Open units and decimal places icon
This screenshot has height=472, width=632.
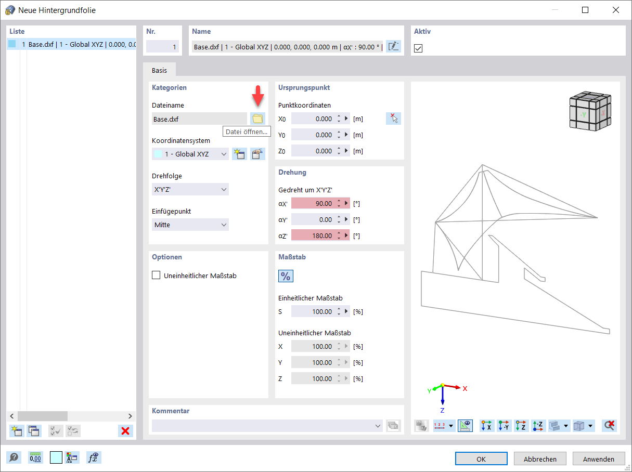(x=35, y=457)
